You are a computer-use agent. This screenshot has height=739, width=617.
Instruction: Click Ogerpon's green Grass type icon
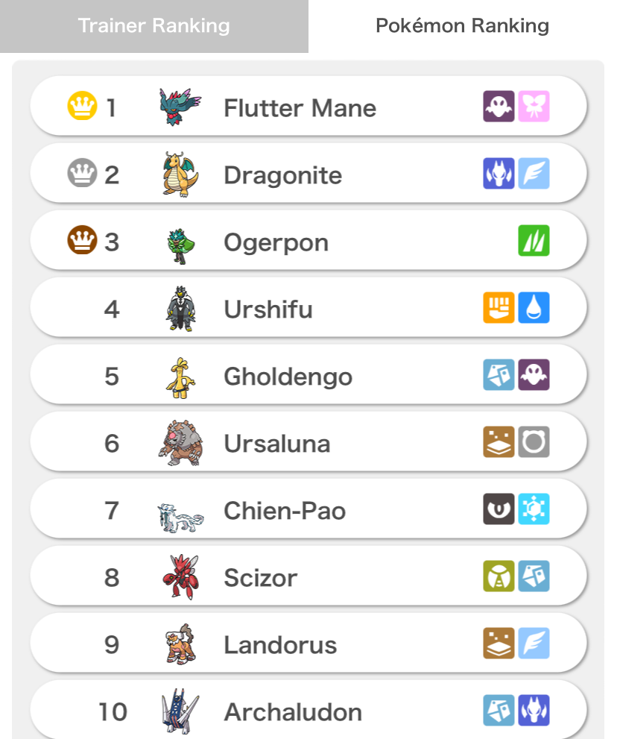534,240
